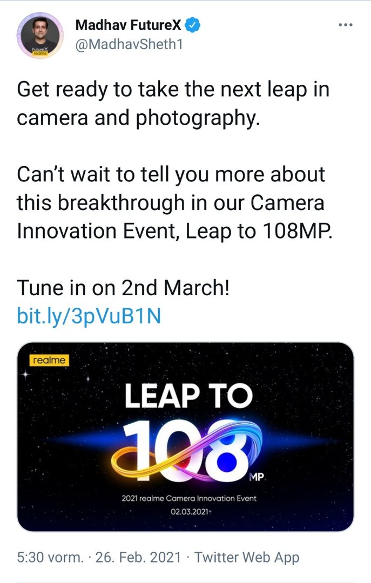Click the 2021 realme Camera Innovation Event caption

pyautogui.click(x=188, y=498)
